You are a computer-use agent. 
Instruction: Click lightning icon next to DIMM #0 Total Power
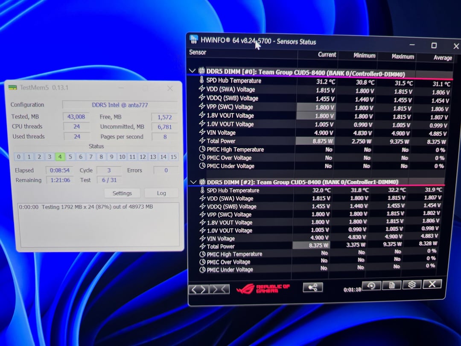(x=202, y=141)
